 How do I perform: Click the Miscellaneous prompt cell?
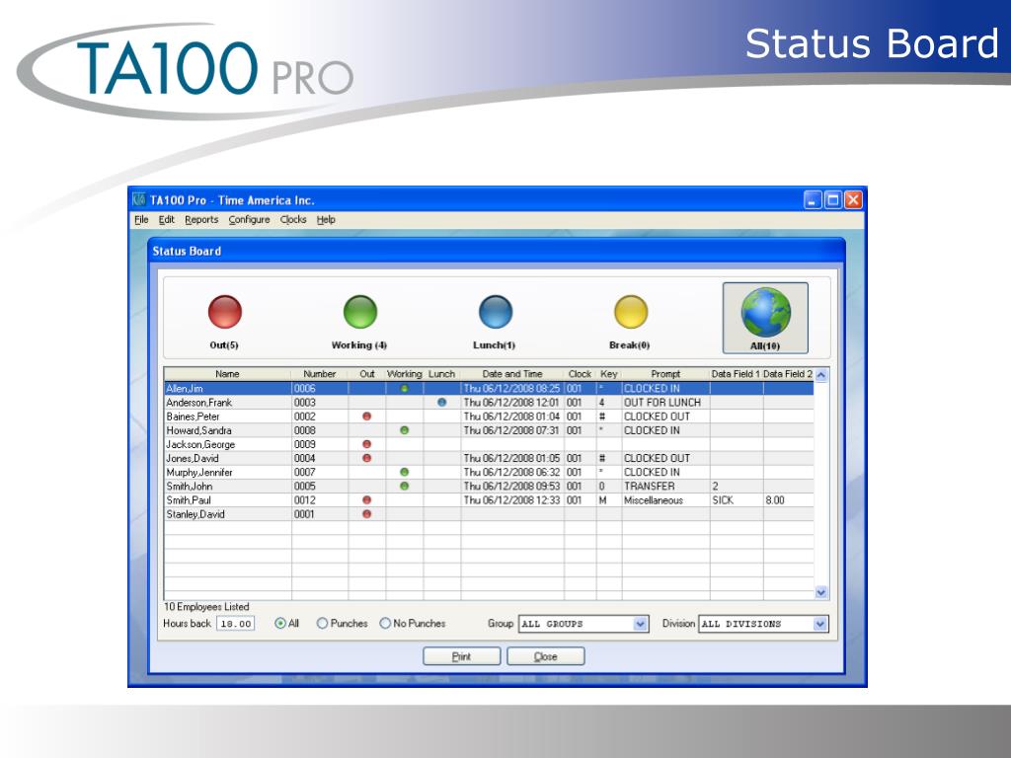(666, 500)
